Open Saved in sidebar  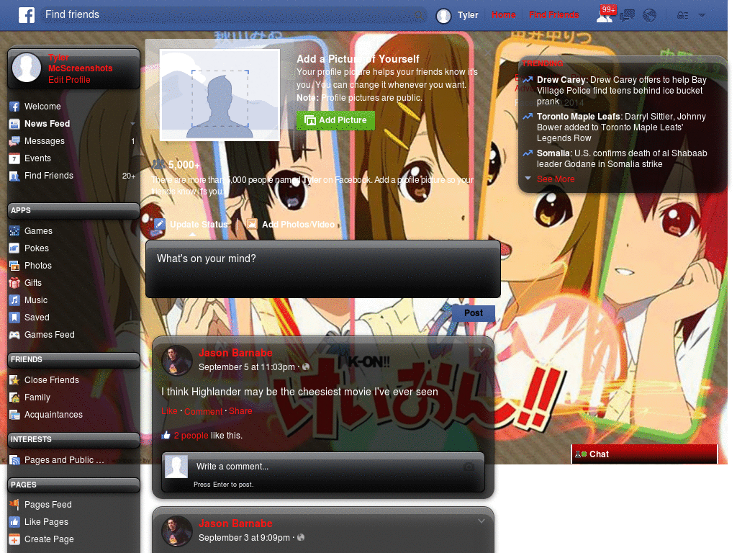click(37, 318)
